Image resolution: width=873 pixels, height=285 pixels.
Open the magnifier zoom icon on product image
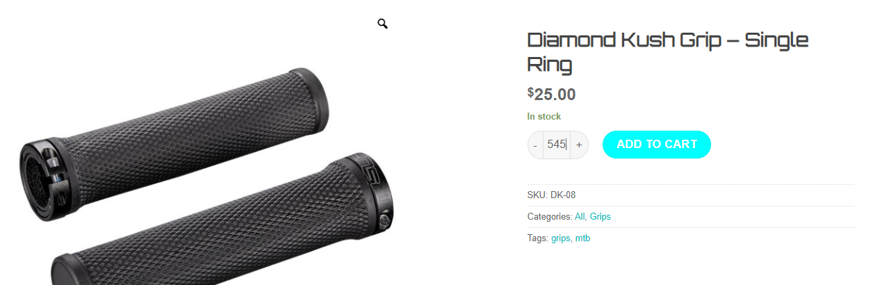pyautogui.click(x=382, y=24)
